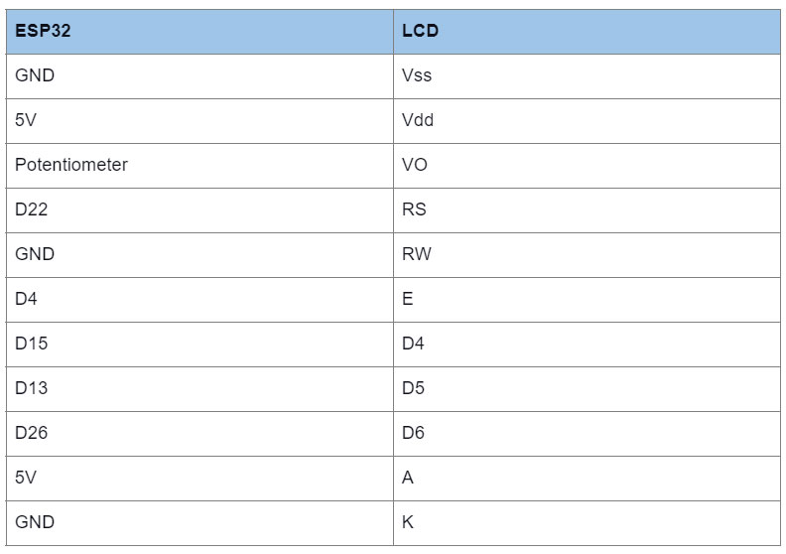
Task: Click the K cell in LCD column
Action: 587,522
